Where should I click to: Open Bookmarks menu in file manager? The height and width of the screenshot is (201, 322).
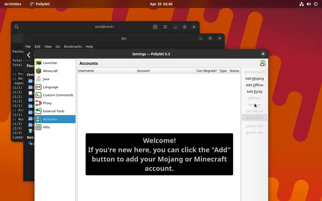(73, 46)
